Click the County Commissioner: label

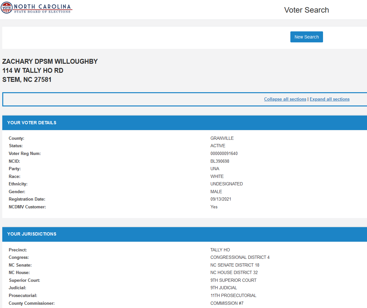(32, 303)
